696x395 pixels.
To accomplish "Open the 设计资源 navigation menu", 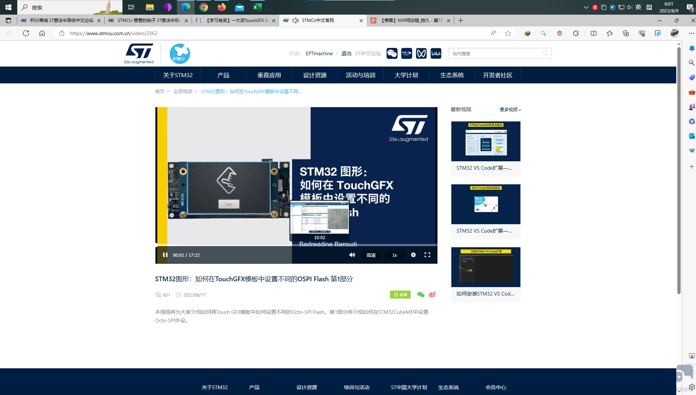I will (315, 75).
